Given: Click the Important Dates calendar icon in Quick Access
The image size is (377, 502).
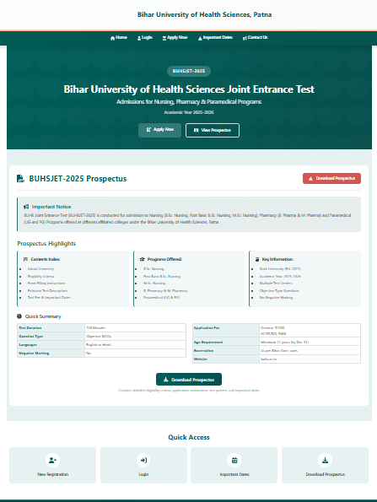Looking at the screenshot, I should (234, 460).
